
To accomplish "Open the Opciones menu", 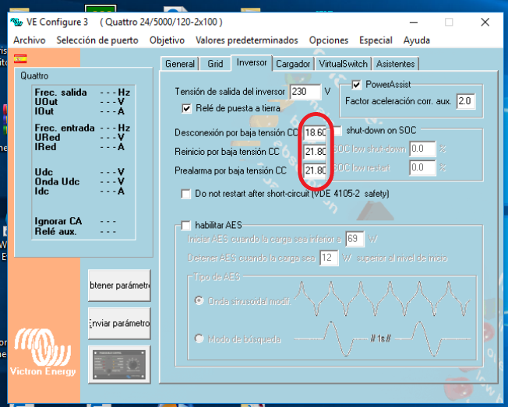I will pos(329,40).
